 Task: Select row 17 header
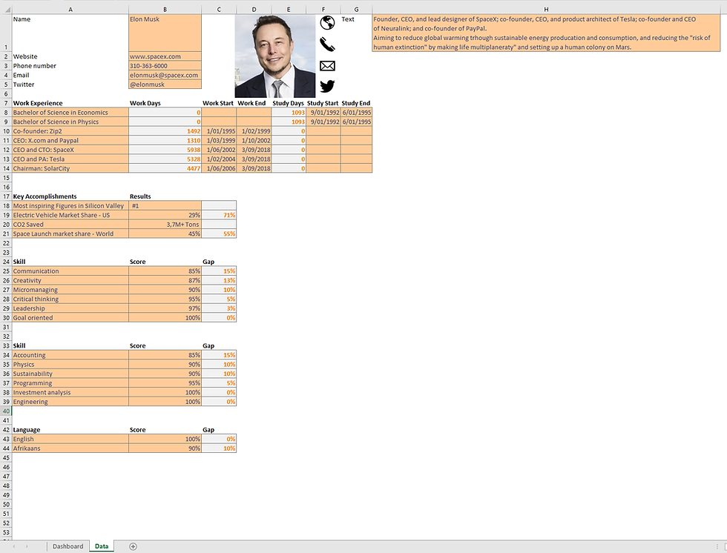pyautogui.click(x=6, y=196)
